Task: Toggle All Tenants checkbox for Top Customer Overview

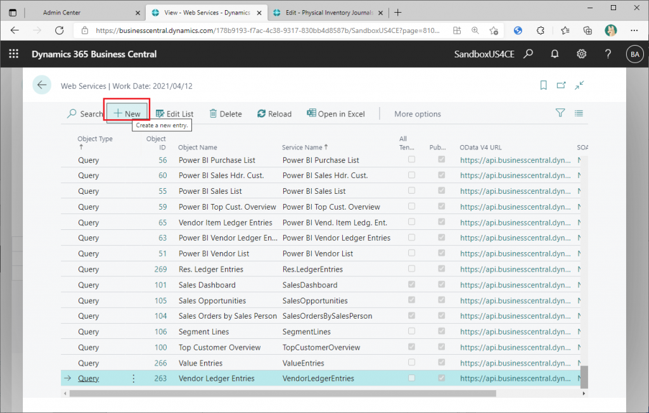Action: (x=411, y=346)
